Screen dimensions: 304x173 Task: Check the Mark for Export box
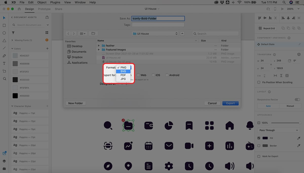point(259,157)
